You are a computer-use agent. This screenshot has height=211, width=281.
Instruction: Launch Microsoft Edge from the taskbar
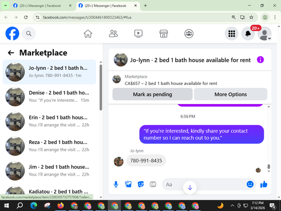click(34, 206)
